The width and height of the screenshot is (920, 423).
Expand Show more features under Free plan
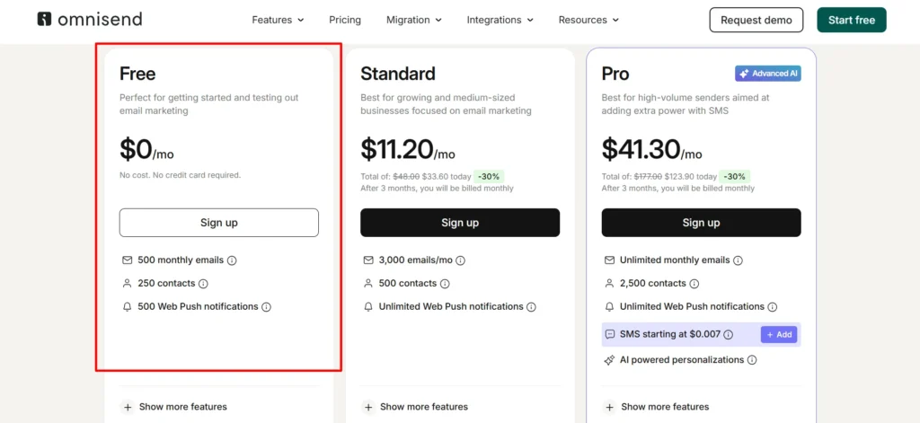click(173, 407)
